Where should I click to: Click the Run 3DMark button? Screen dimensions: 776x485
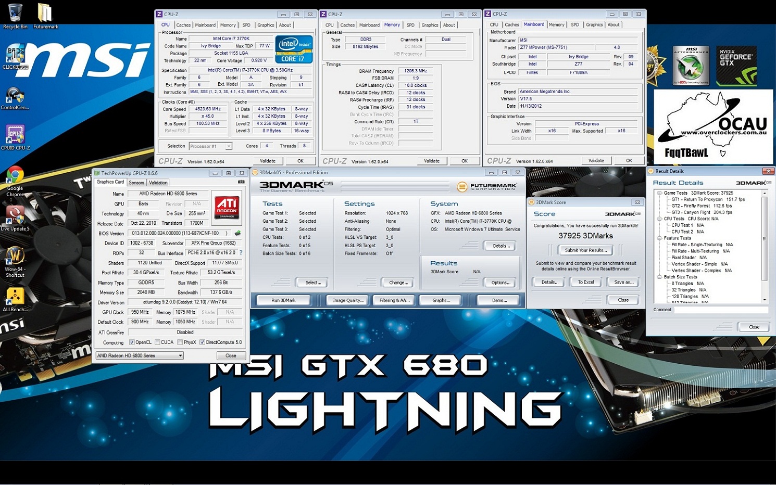pos(284,300)
